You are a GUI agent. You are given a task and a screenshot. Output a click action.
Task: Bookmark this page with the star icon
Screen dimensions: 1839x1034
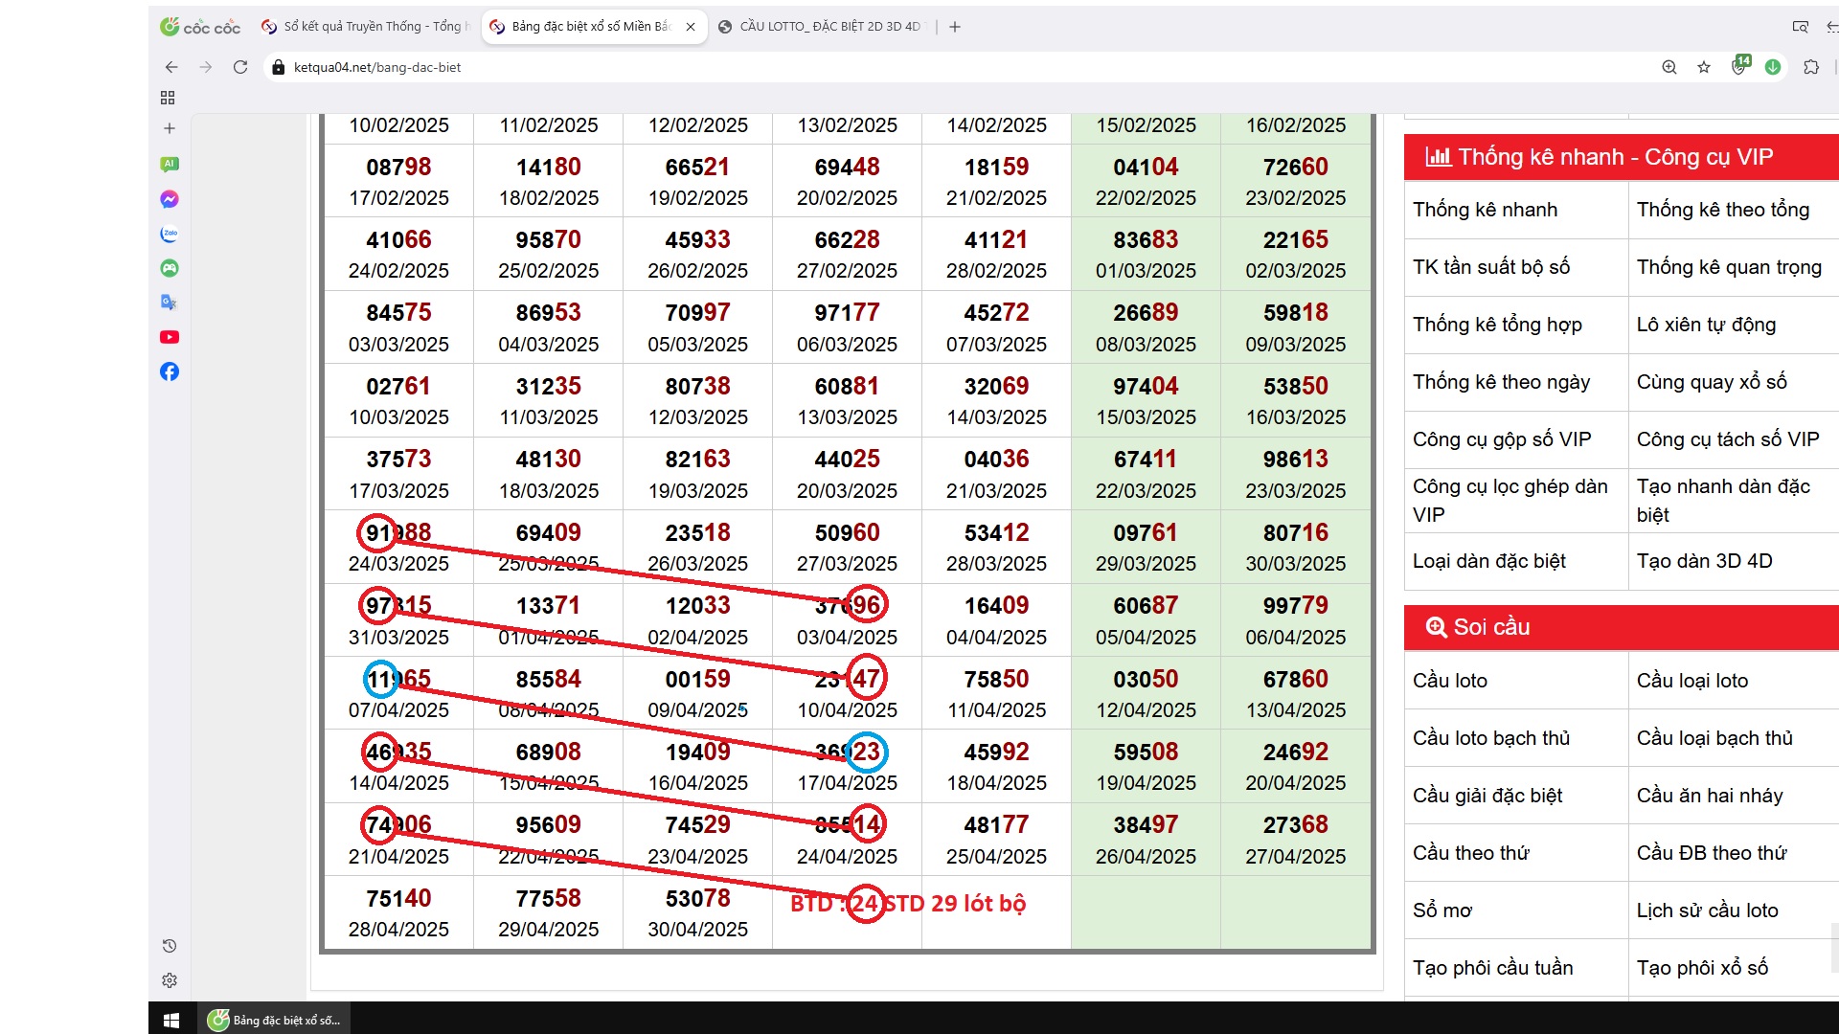[x=1704, y=67]
